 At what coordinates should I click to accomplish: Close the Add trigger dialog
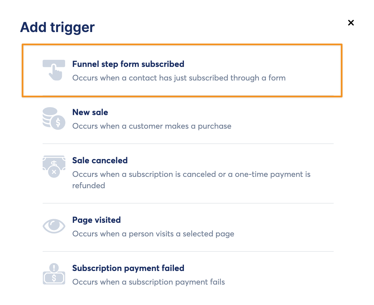[351, 23]
